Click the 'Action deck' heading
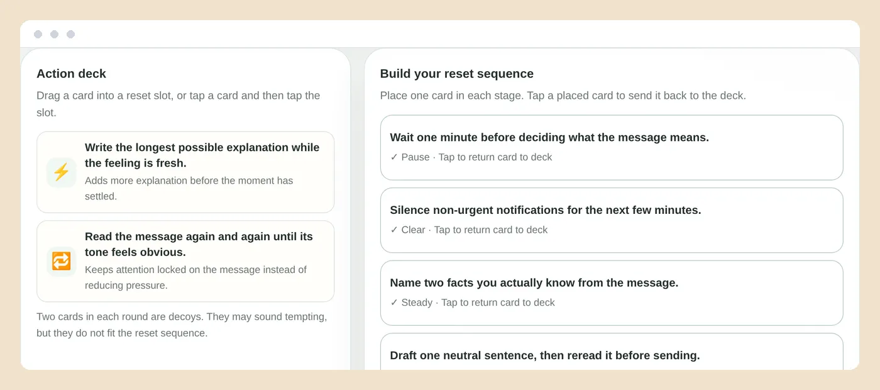Viewport: 880px width, 390px height. pos(71,74)
